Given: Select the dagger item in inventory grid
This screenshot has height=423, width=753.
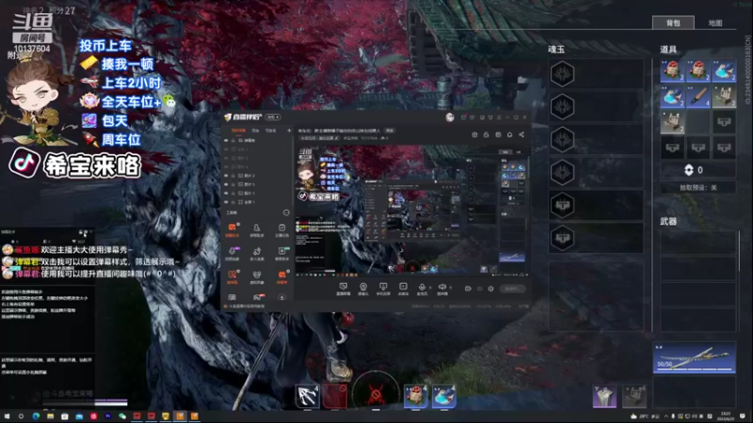Looking at the screenshot, I should coord(698,98).
